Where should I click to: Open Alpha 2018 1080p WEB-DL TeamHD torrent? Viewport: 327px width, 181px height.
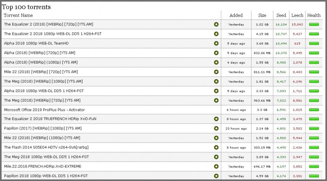pos(36,43)
